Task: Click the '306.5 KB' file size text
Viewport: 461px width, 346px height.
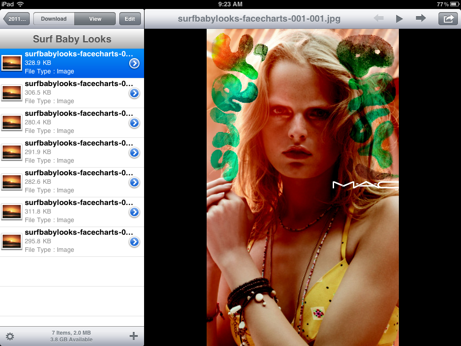Action: click(x=38, y=92)
